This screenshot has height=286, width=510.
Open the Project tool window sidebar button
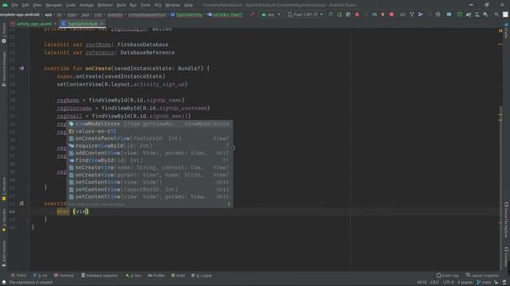[x=4, y=33]
